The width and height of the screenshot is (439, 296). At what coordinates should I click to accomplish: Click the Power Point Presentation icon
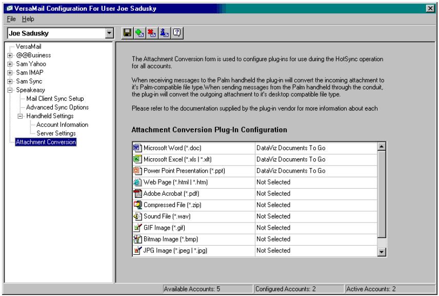pyautogui.click(x=137, y=171)
